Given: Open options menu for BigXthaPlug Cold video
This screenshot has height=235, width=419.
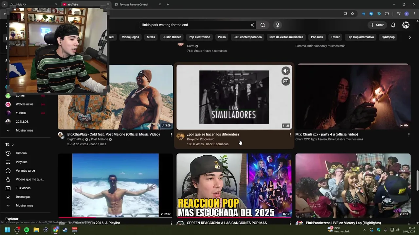Looking at the screenshot, I should pyautogui.click(x=171, y=134).
